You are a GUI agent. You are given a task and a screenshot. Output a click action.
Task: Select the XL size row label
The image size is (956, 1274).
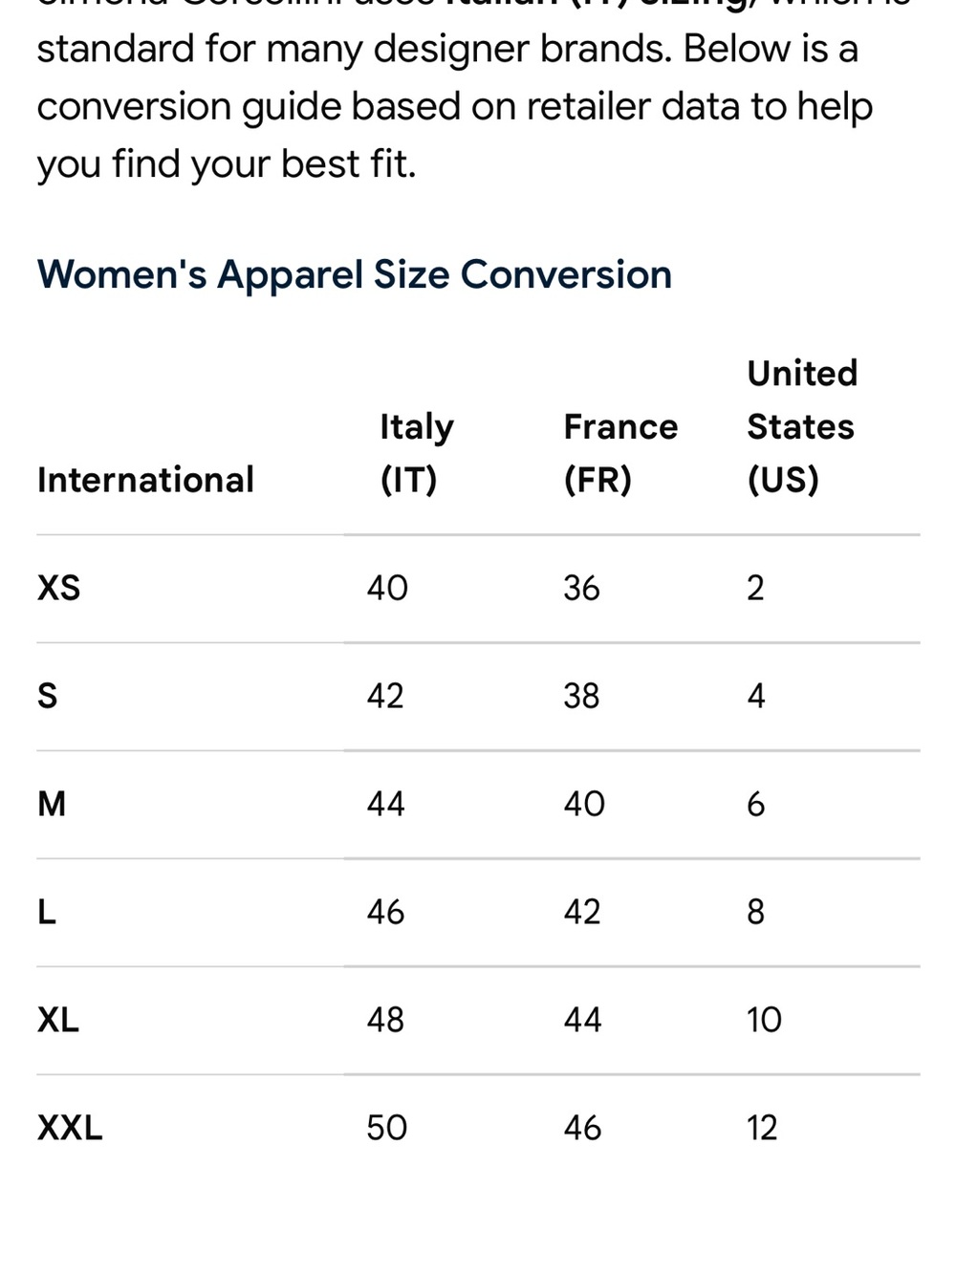point(58,1020)
